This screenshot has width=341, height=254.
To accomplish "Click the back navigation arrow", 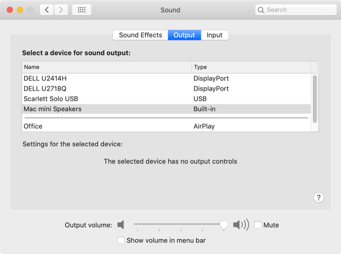I will click(47, 10).
